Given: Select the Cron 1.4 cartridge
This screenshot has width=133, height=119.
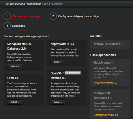Looking at the screenshot, I should coord(15,102).
